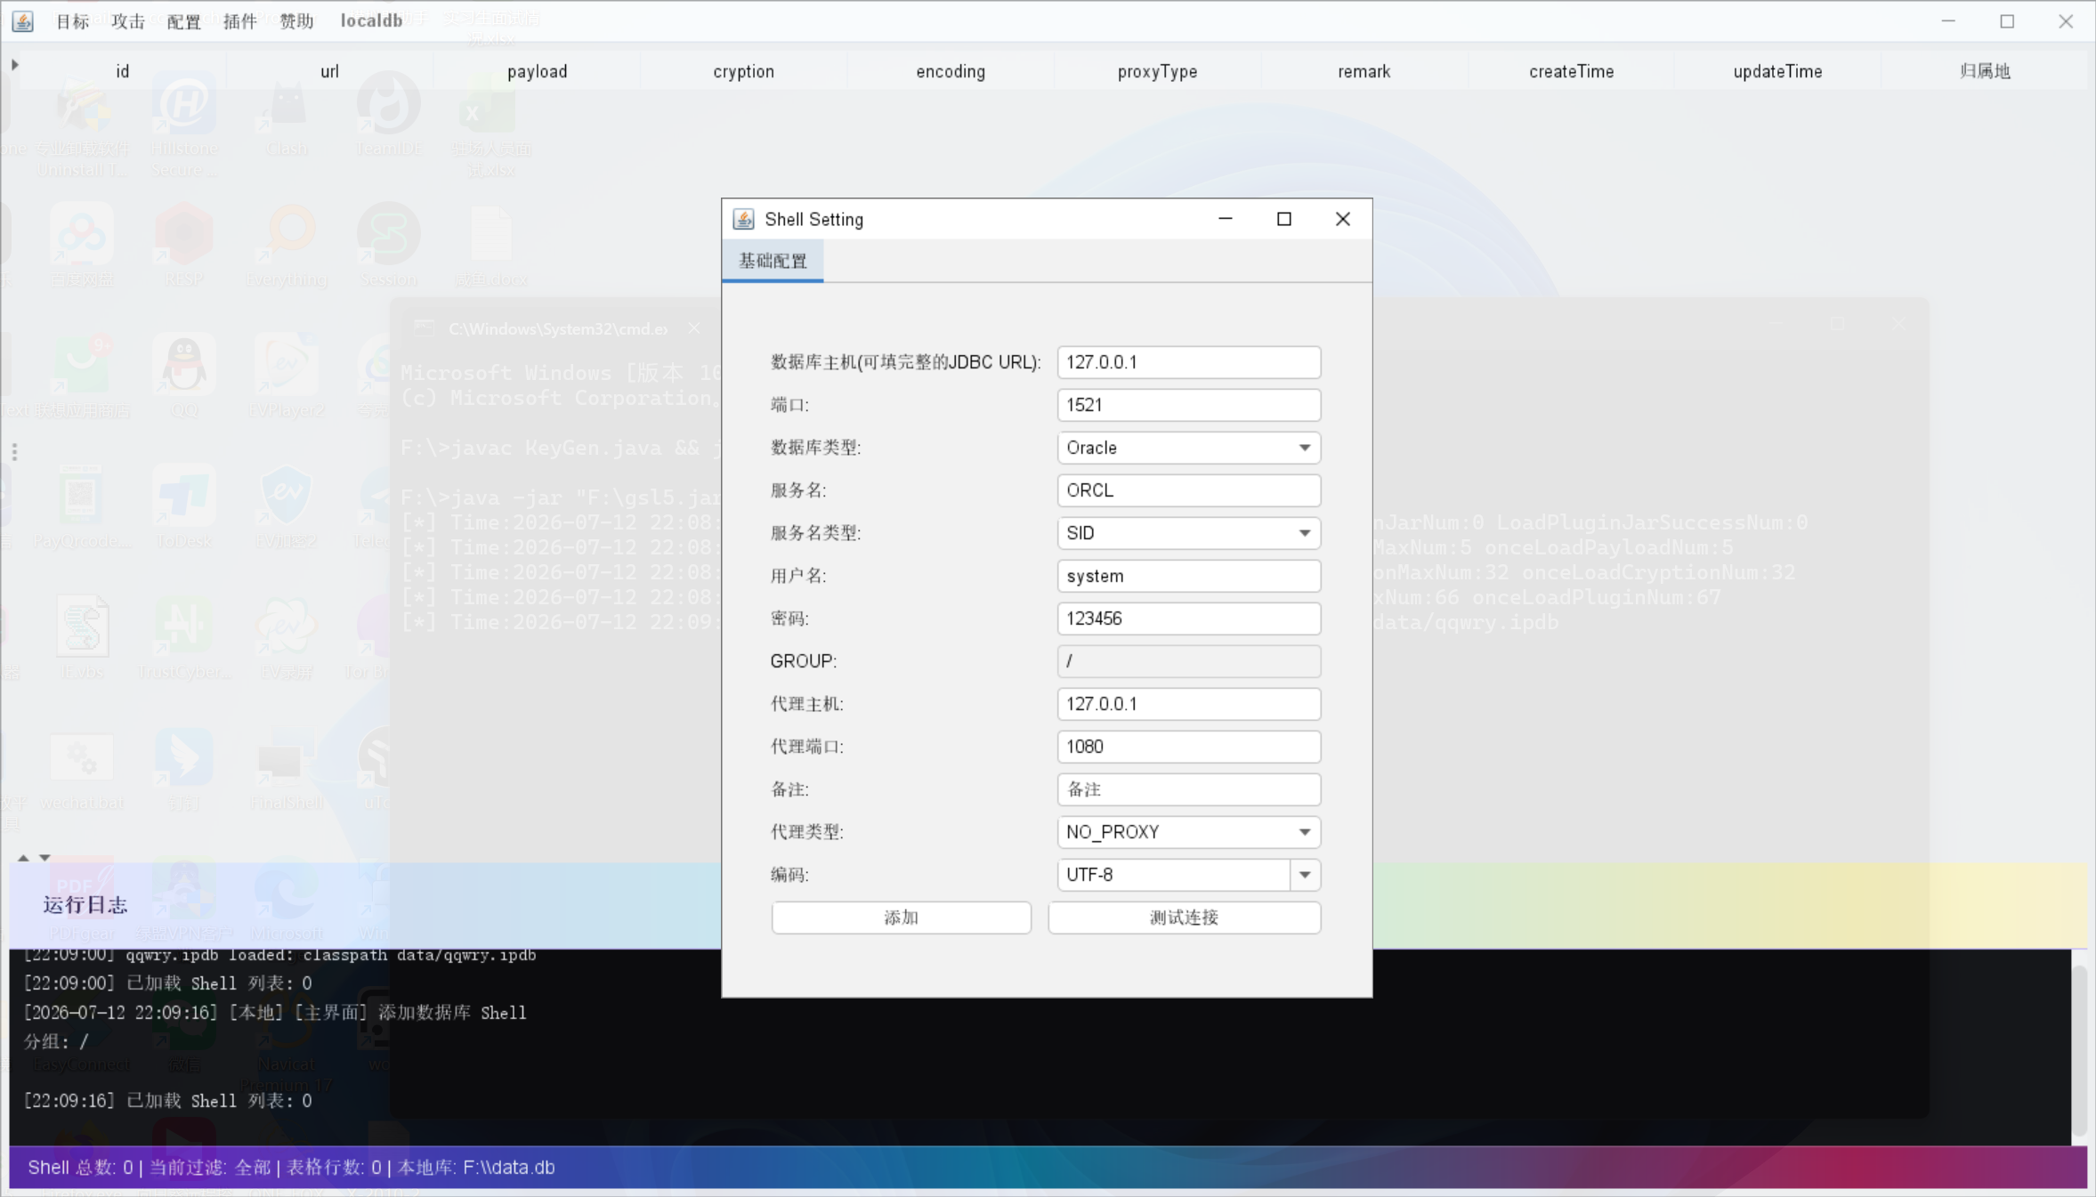Screen dimensions: 2096x1197
Task: Click the 运行日志 panel heading
Action: coord(85,905)
